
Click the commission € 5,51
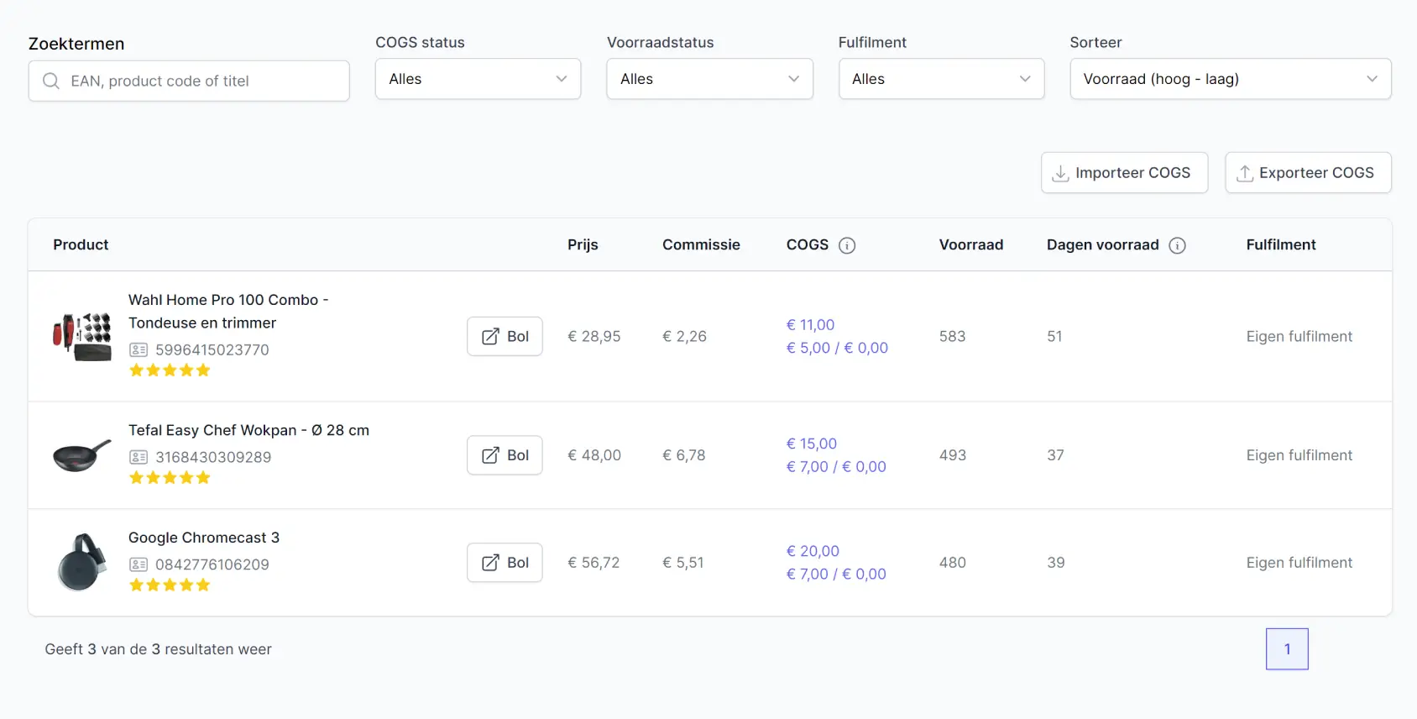683,563
